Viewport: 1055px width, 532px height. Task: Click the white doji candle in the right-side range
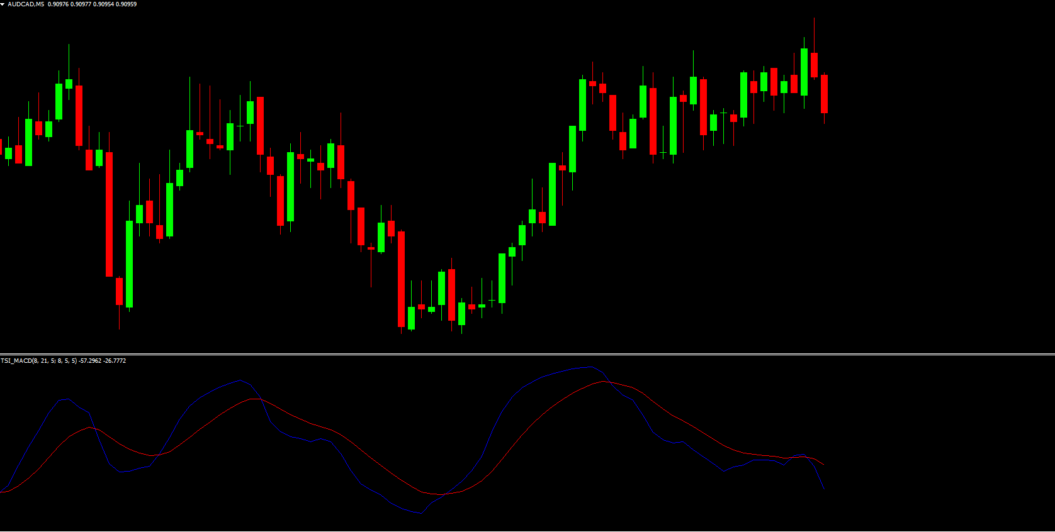[x=723, y=113]
